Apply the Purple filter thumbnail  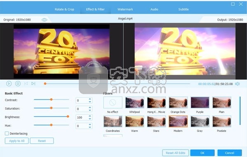coord(200,102)
